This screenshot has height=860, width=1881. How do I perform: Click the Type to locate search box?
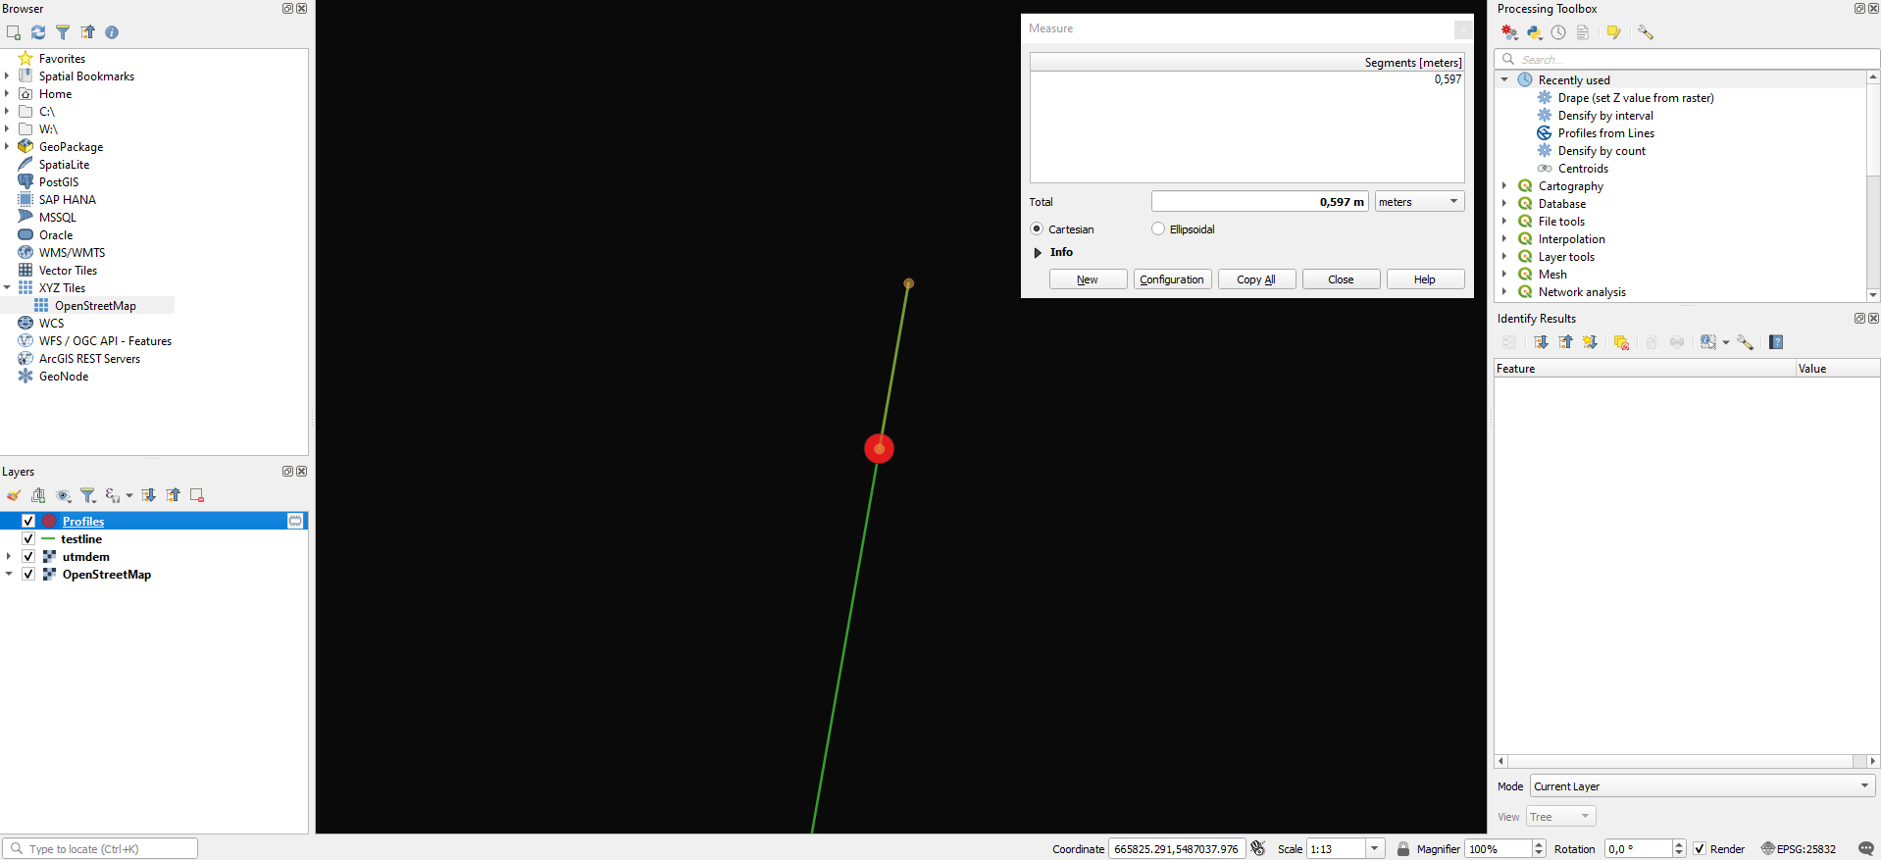click(x=100, y=848)
